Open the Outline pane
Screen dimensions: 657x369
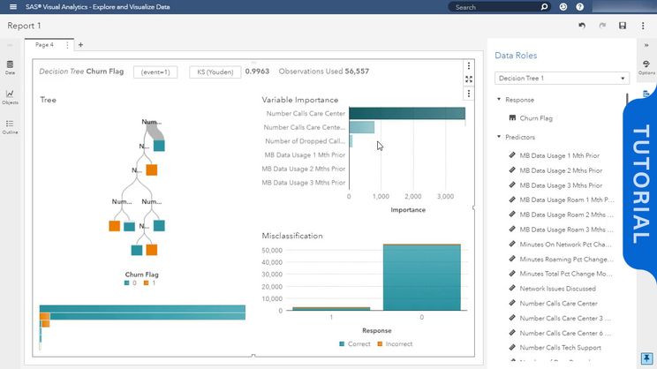(x=10, y=127)
